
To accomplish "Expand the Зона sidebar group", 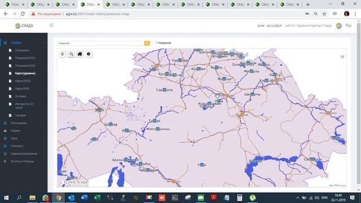I will (24, 138).
